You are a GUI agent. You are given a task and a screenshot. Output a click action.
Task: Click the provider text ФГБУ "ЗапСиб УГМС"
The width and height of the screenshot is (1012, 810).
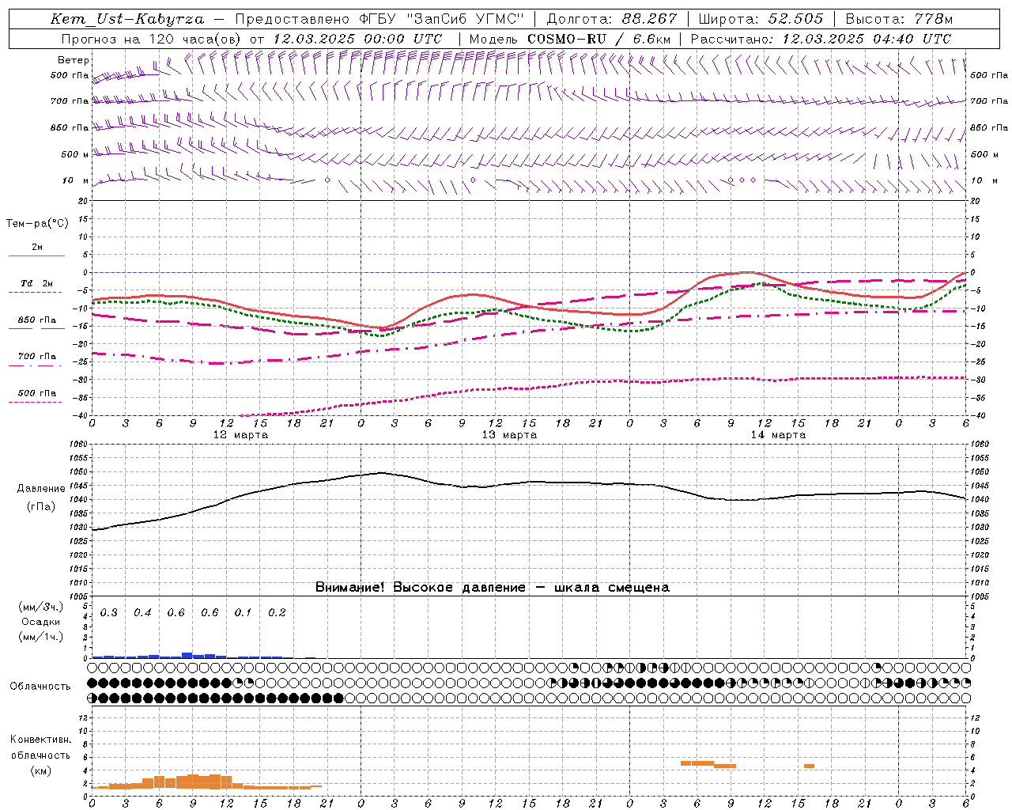point(444,19)
